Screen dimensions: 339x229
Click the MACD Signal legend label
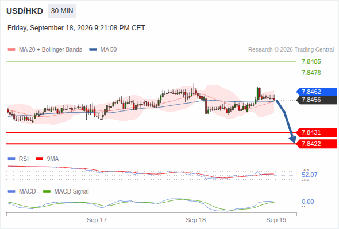coord(72,192)
